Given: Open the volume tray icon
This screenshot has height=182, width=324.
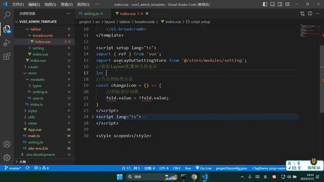Looking at the screenshot, I should click(x=289, y=177).
